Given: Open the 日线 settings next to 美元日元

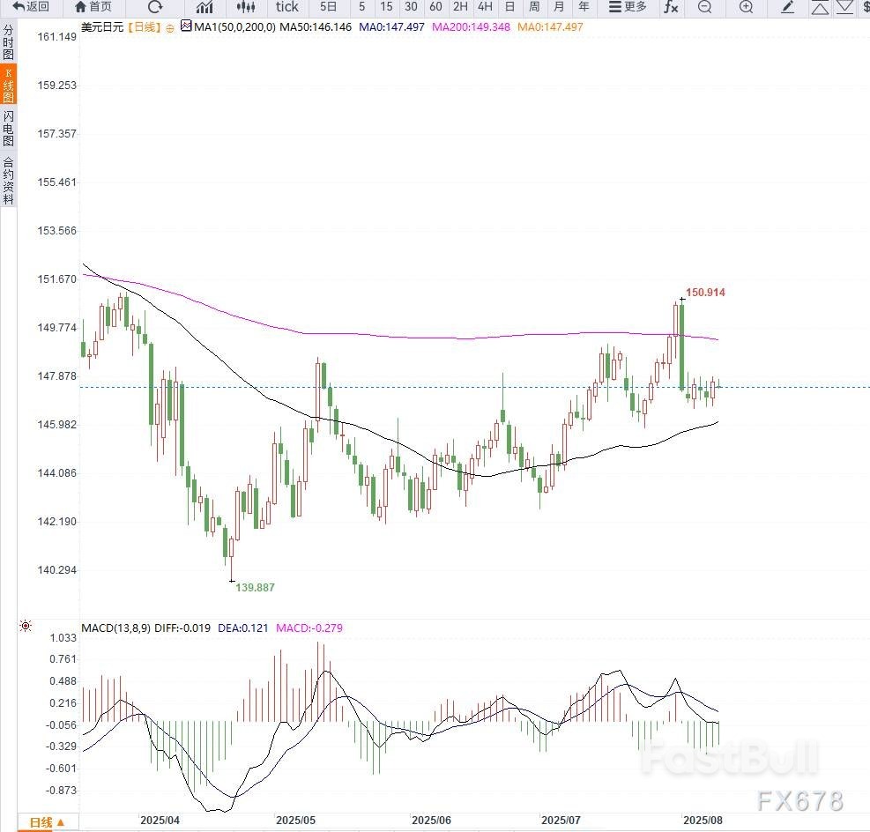Looking at the screenshot, I should point(145,27).
